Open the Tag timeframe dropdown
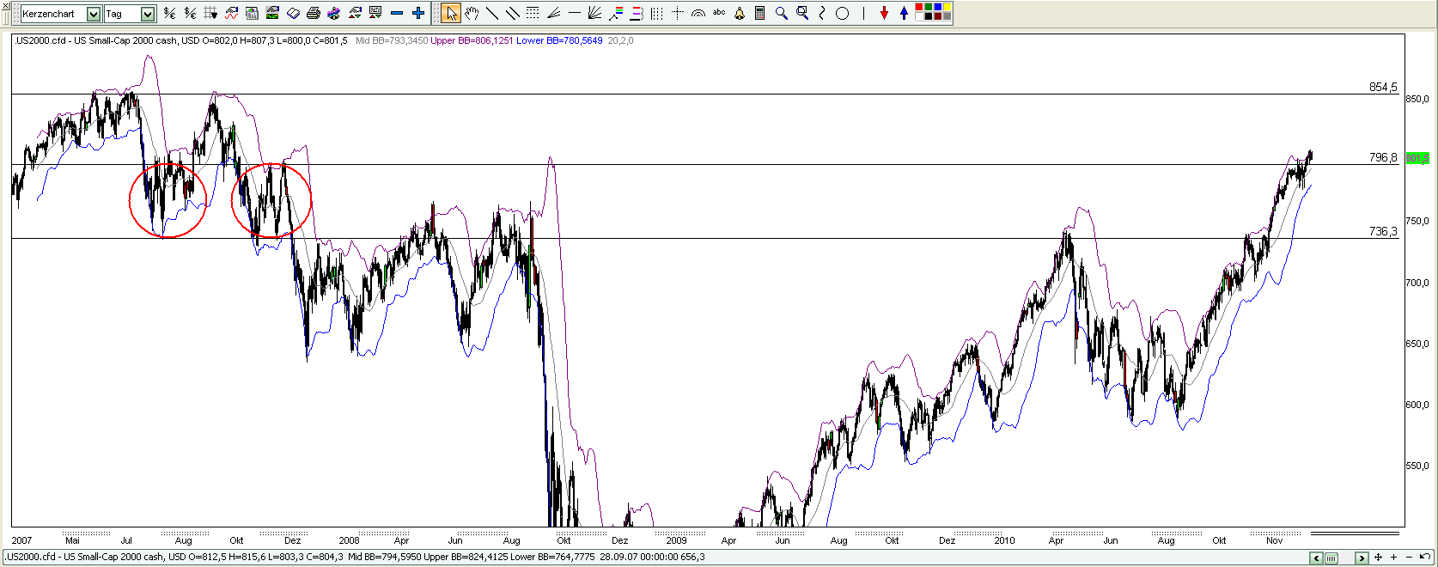 click(148, 14)
